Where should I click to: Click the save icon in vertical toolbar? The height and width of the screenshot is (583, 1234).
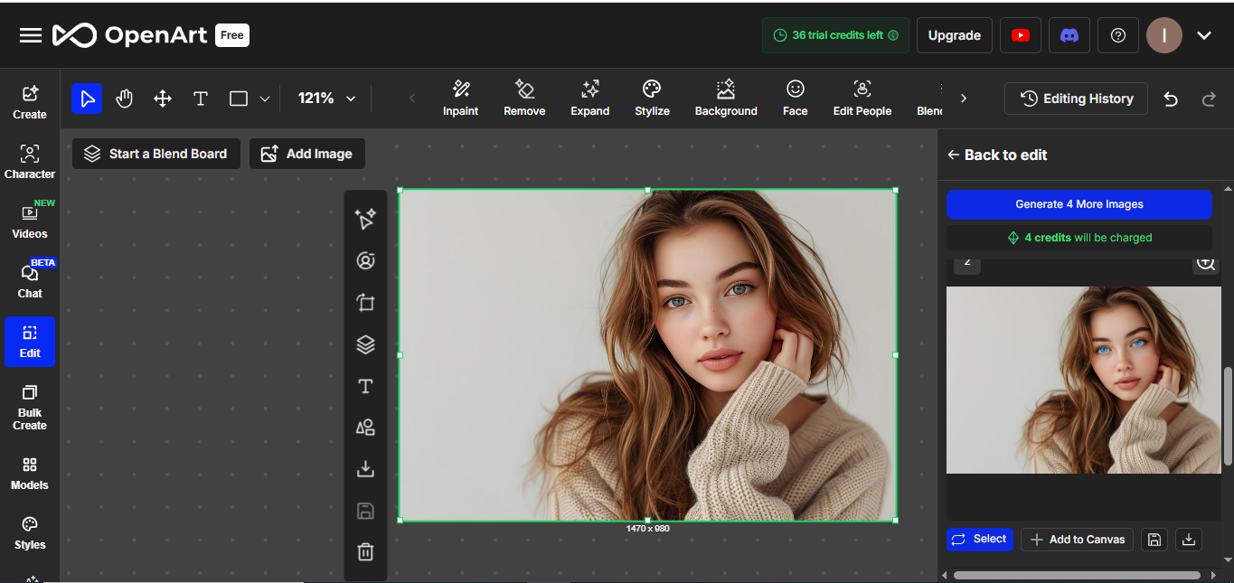[x=365, y=511]
